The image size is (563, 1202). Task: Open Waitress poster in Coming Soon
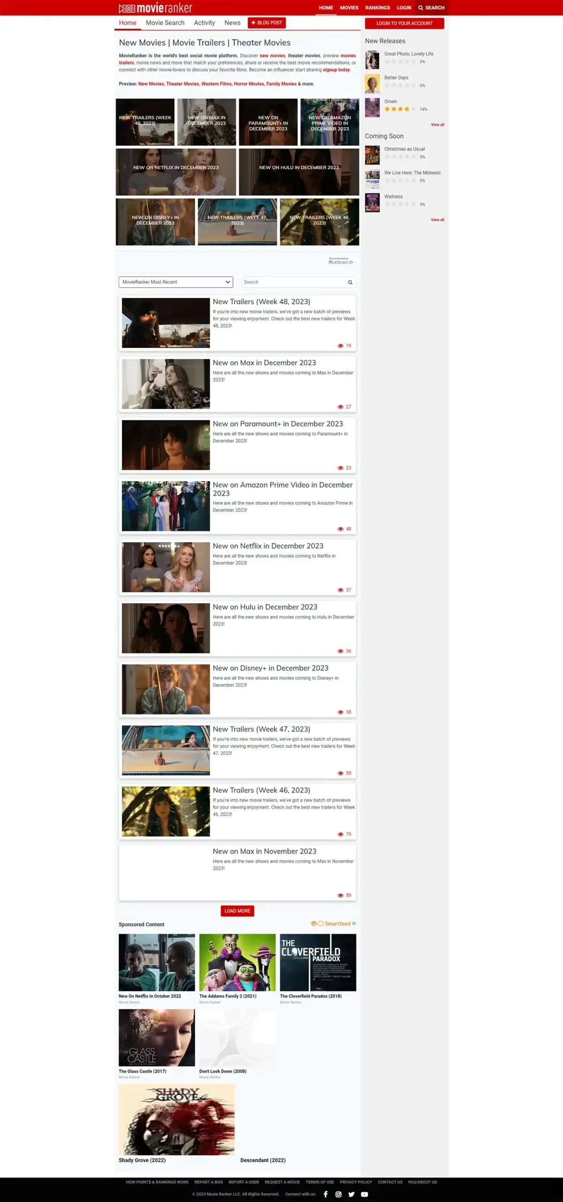click(373, 203)
